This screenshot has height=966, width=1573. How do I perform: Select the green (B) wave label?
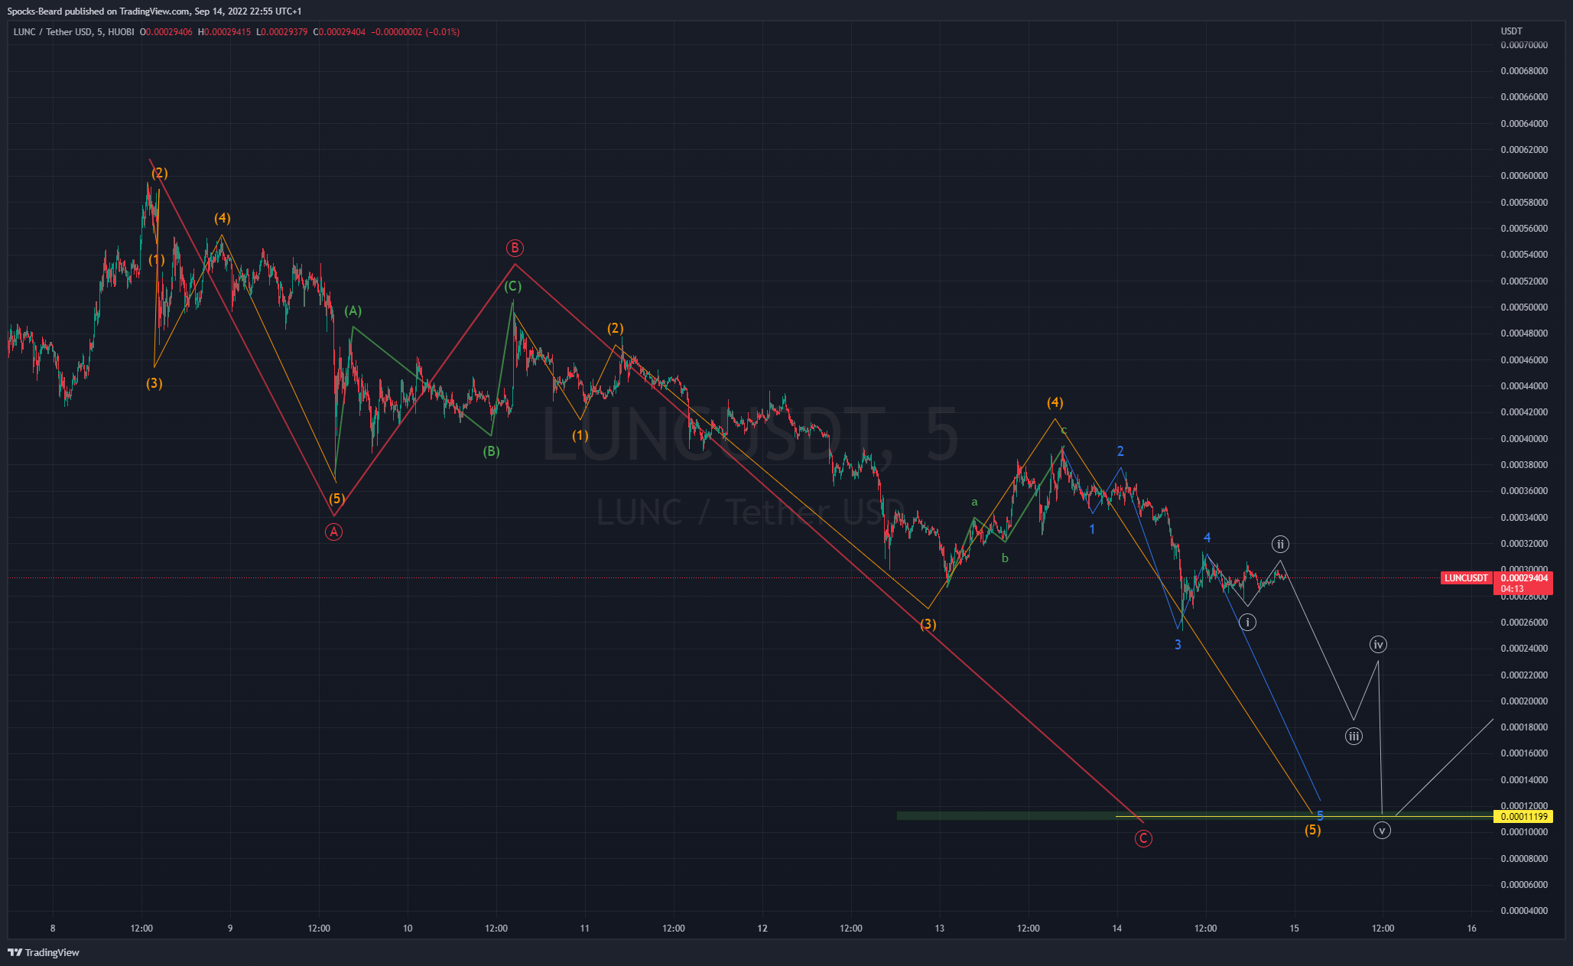[491, 451]
